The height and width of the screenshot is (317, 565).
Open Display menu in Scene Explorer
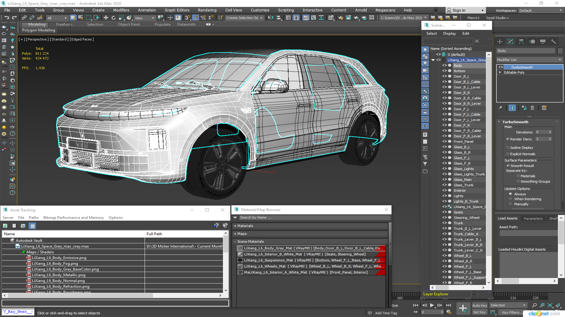(x=449, y=33)
